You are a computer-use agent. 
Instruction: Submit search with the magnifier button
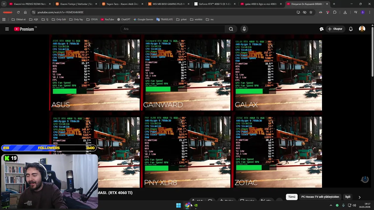(x=231, y=29)
